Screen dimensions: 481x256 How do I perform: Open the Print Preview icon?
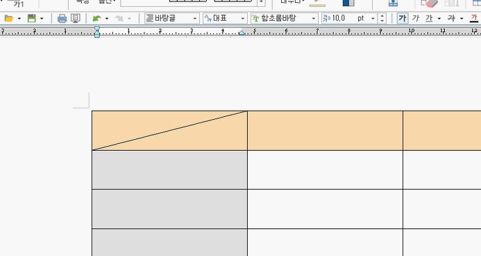[76, 19]
